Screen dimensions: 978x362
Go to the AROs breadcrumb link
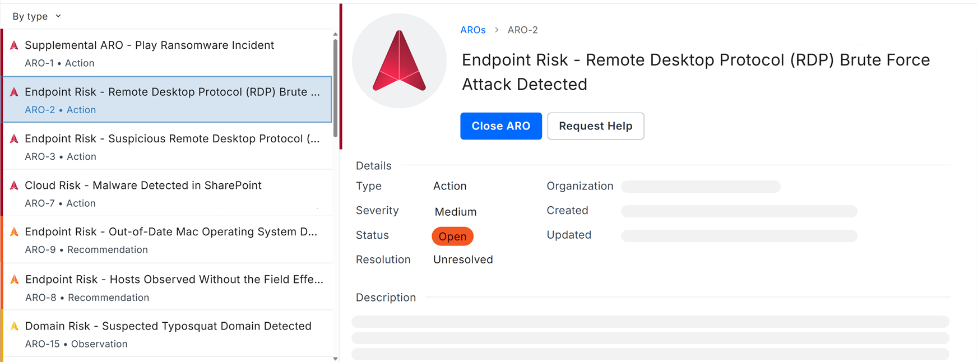tap(473, 30)
